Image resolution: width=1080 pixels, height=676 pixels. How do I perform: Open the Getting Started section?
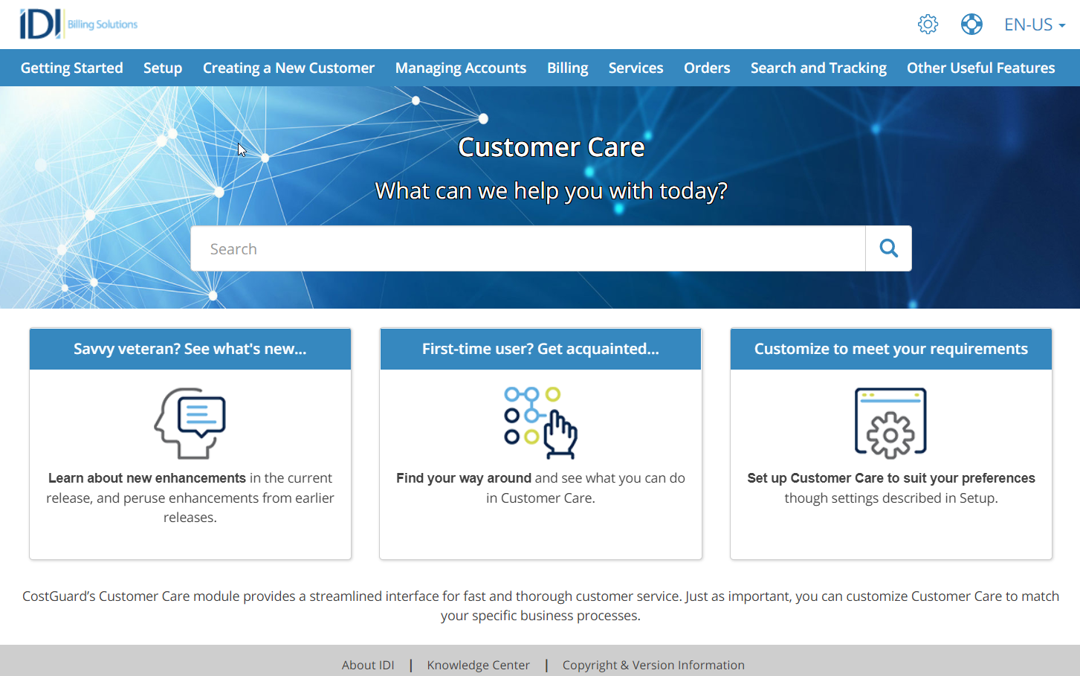tap(71, 68)
